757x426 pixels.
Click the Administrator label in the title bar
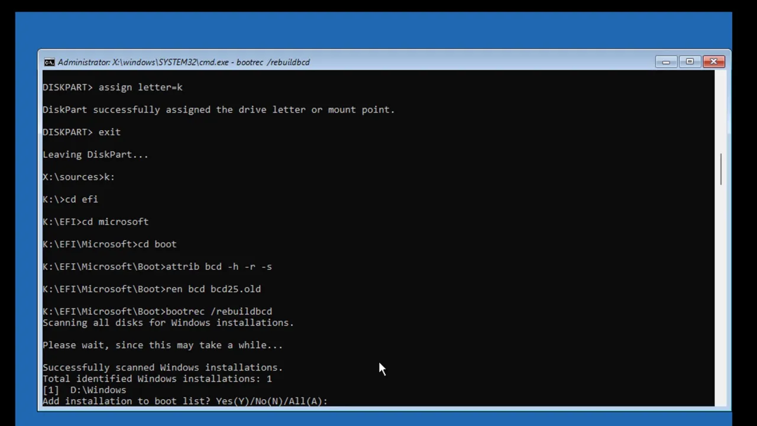click(83, 62)
